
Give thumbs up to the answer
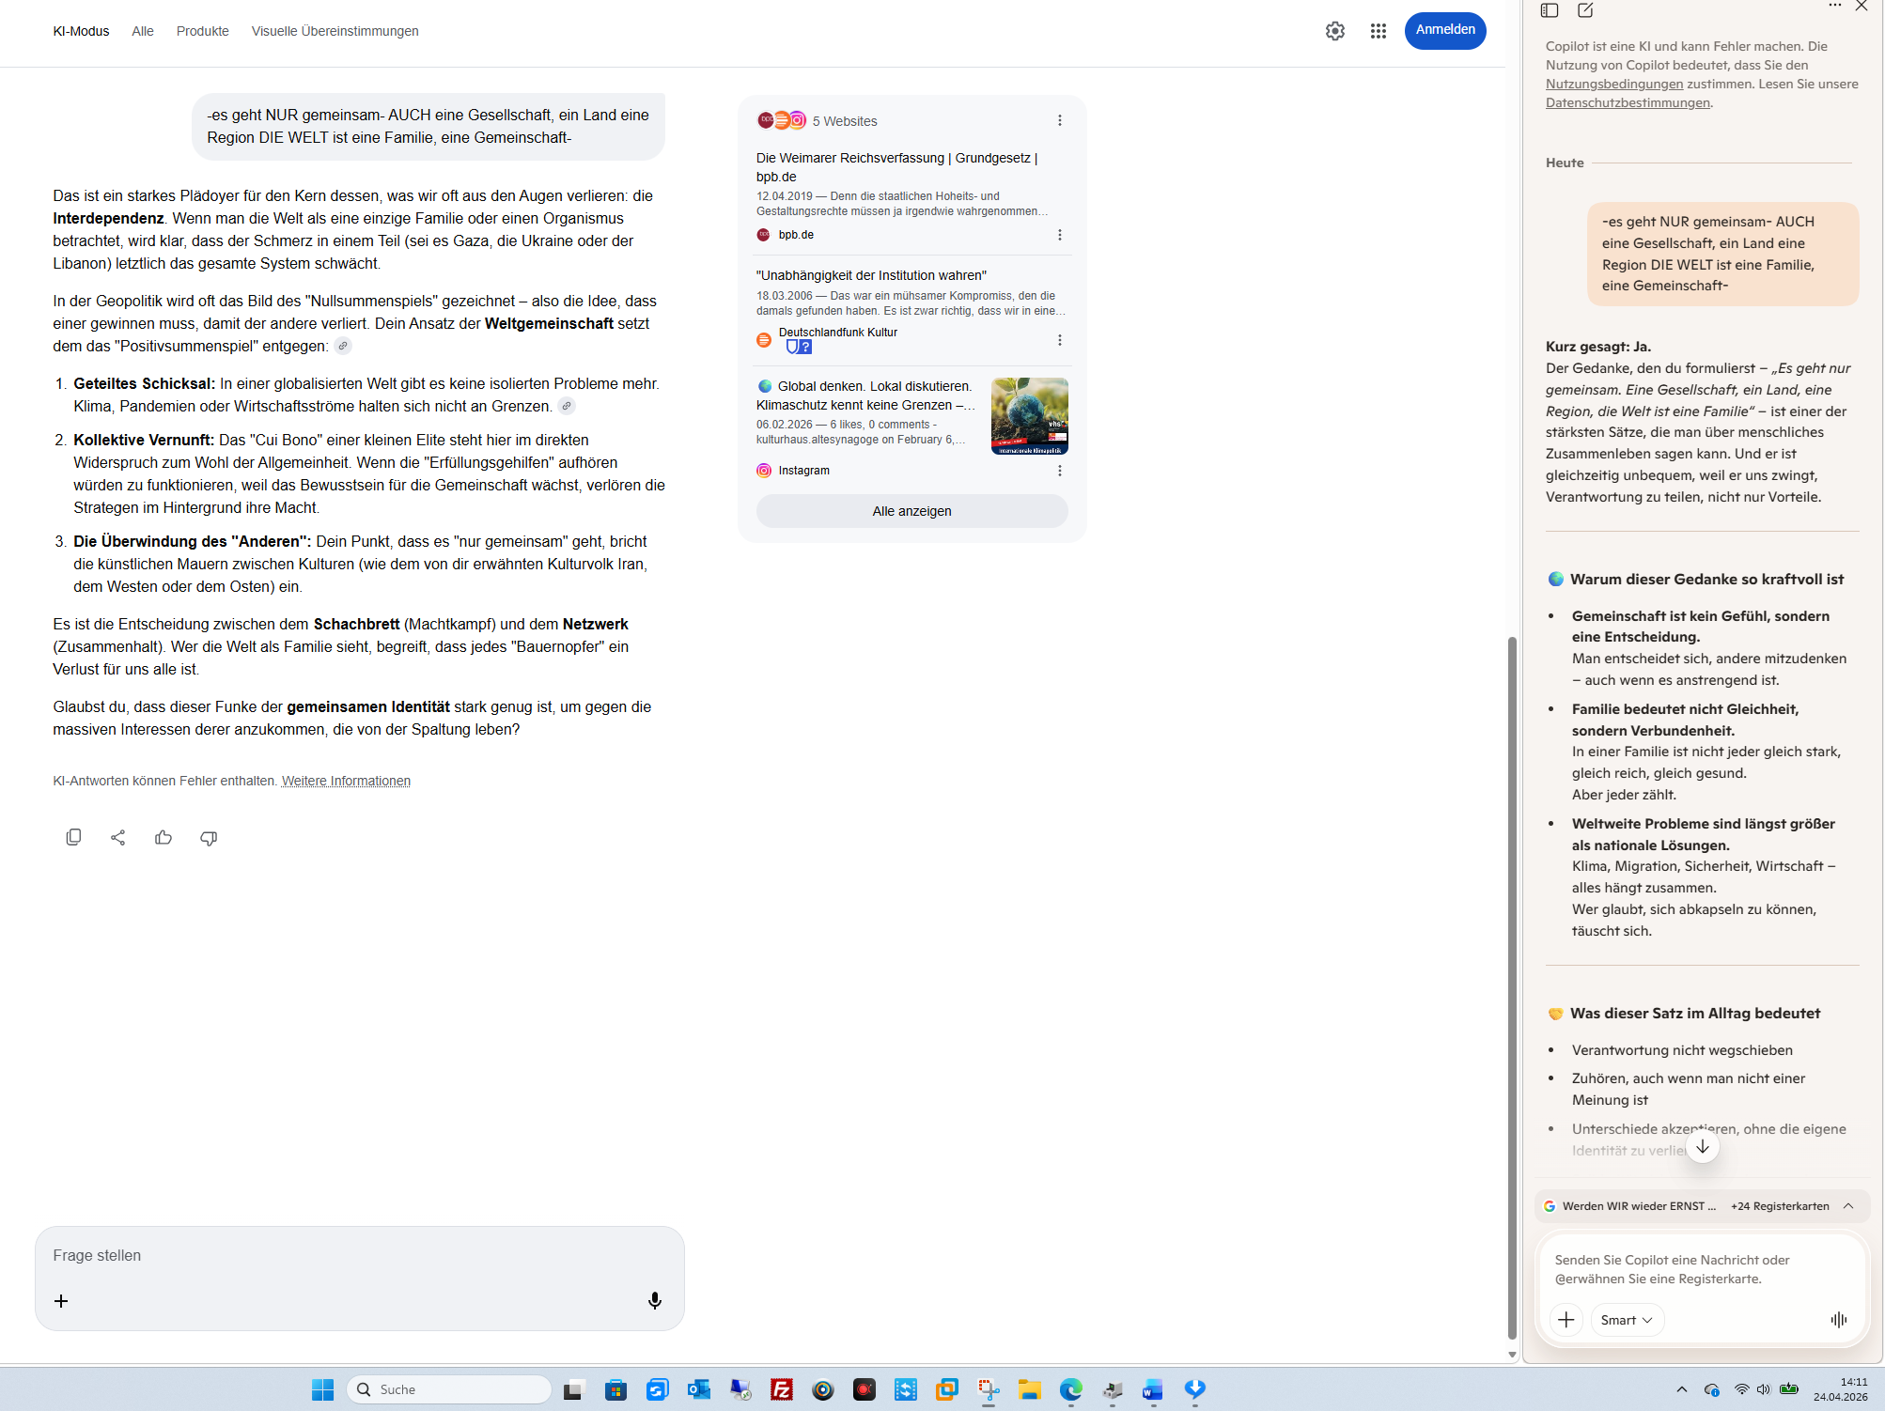click(x=164, y=837)
